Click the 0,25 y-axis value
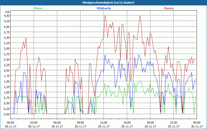The image size is (207, 129). coord(7,109)
